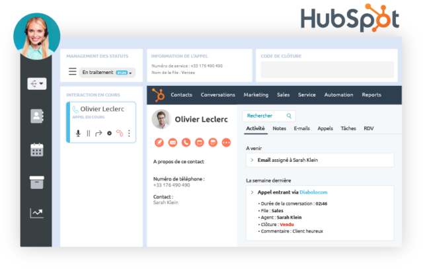423x269 pixels.
Task: Open the Contacts menu
Action: click(x=181, y=95)
